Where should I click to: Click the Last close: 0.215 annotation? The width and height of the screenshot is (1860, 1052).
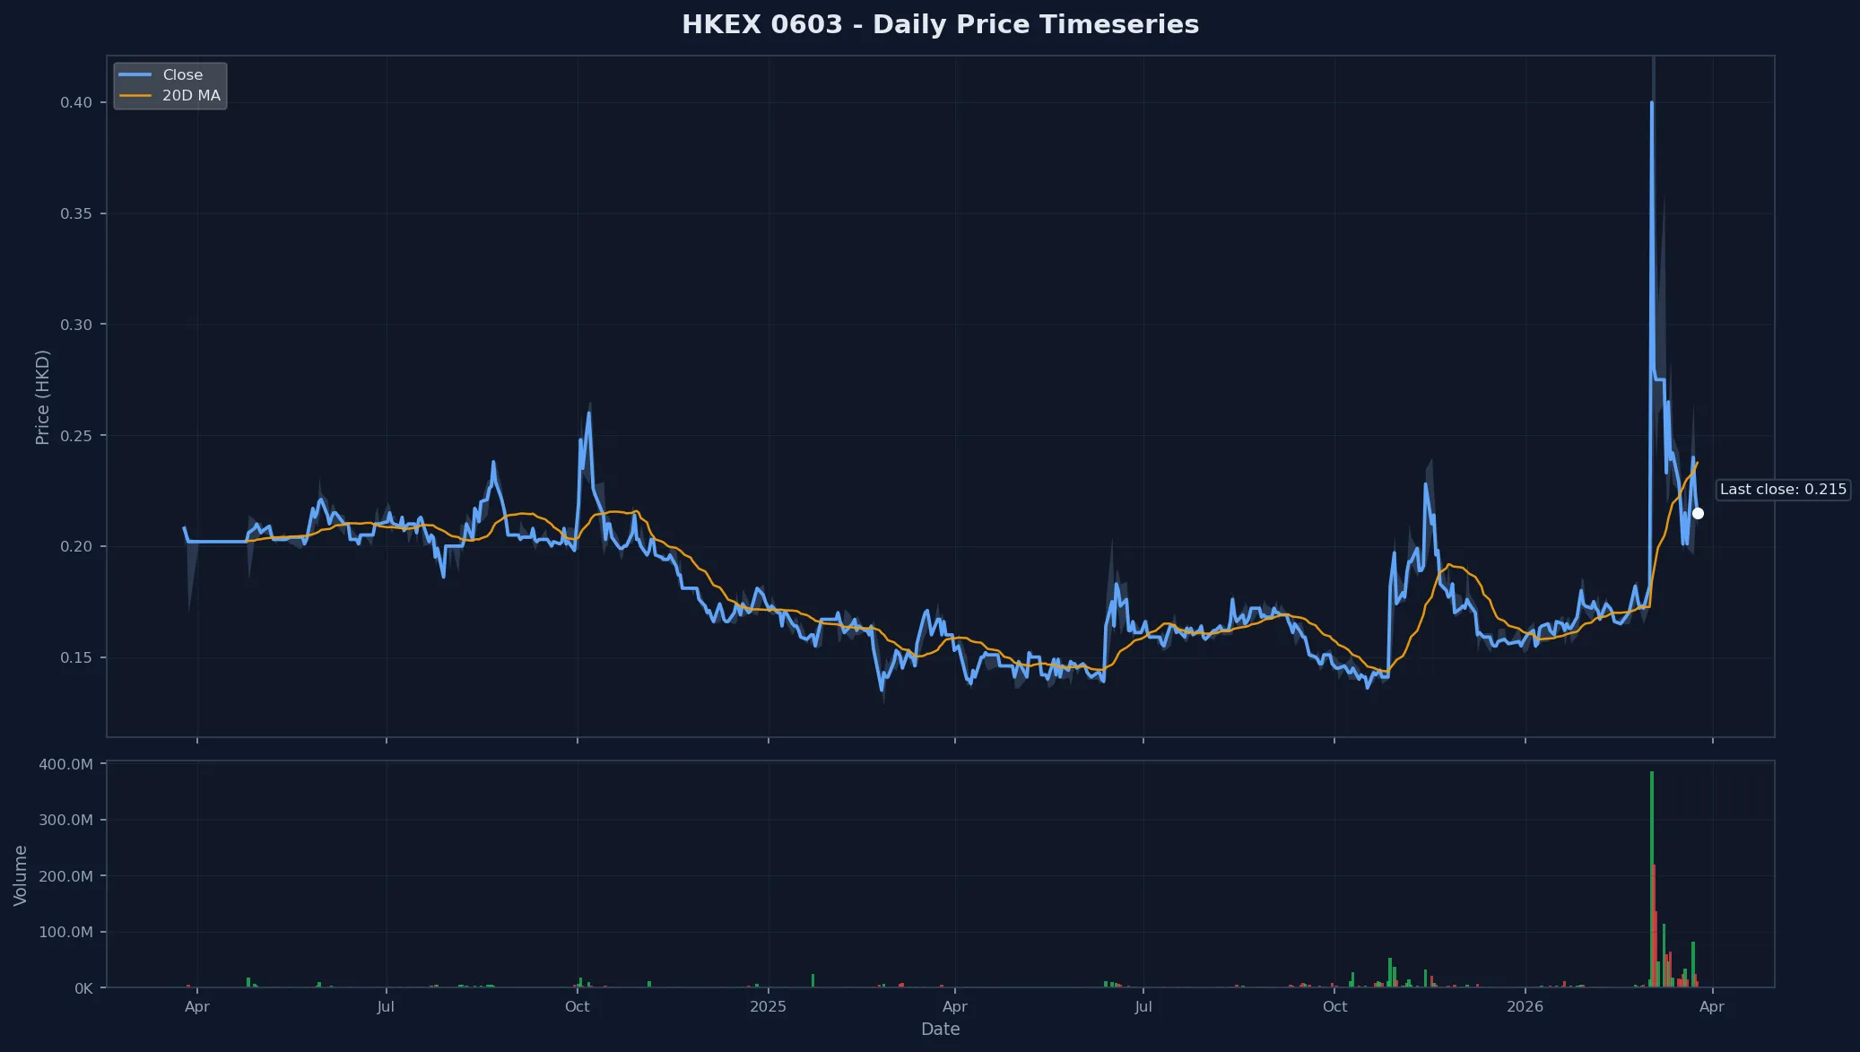pyautogui.click(x=1783, y=489)
